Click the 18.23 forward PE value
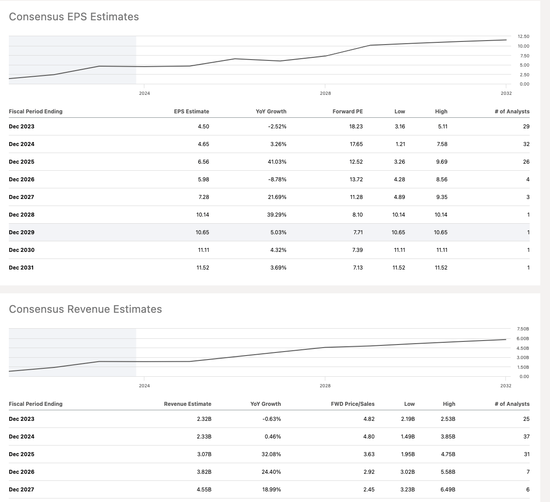 pyautogui.click(x=356, y=127)
